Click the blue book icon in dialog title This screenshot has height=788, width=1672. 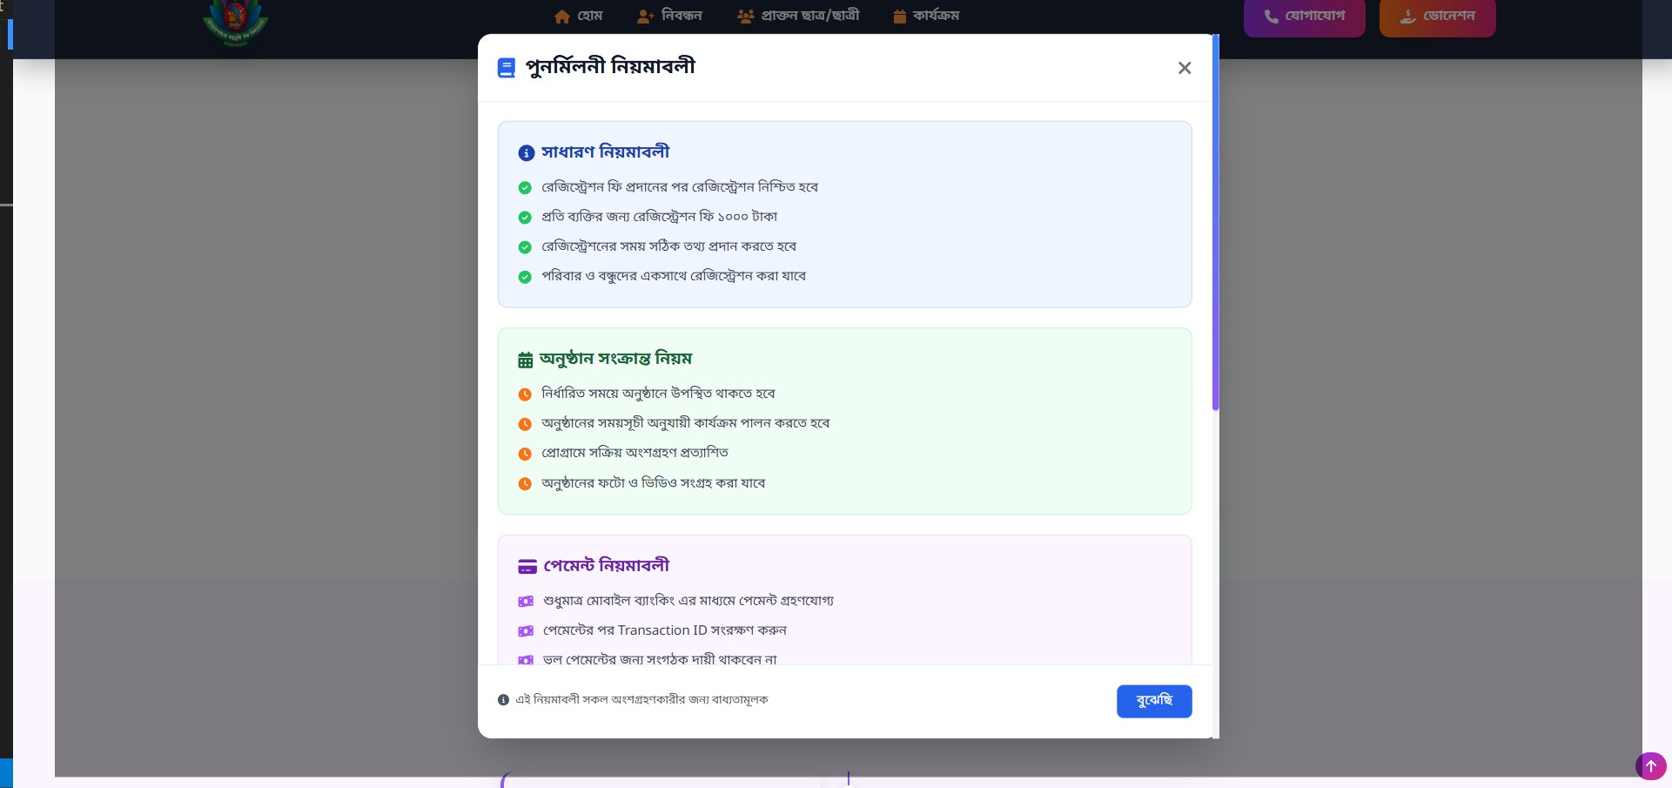[x=506, y=68]
